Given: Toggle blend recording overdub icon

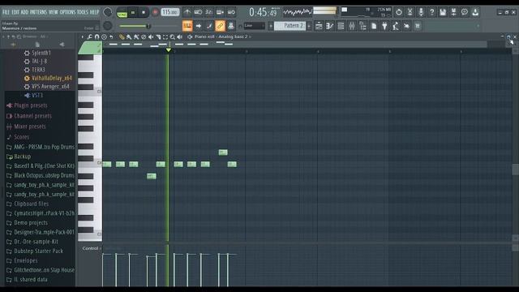Looking at the screenshot, I should click(220, 12).
